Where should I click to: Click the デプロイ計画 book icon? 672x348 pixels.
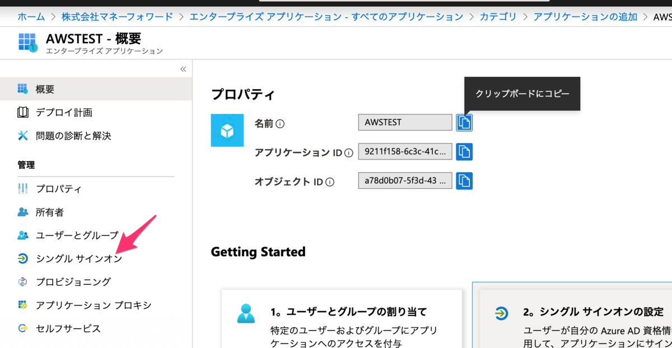[x=23, y=112]
